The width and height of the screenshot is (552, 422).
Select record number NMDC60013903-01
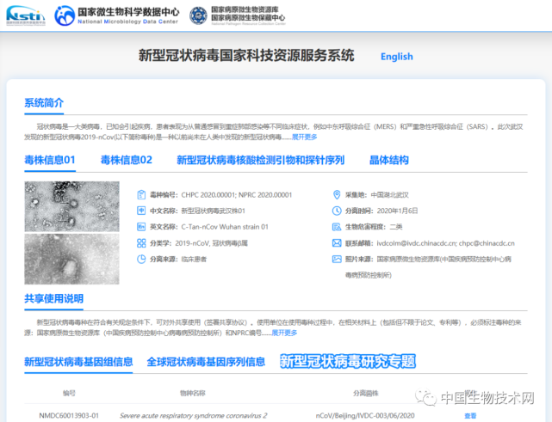(x=69, y=416)
